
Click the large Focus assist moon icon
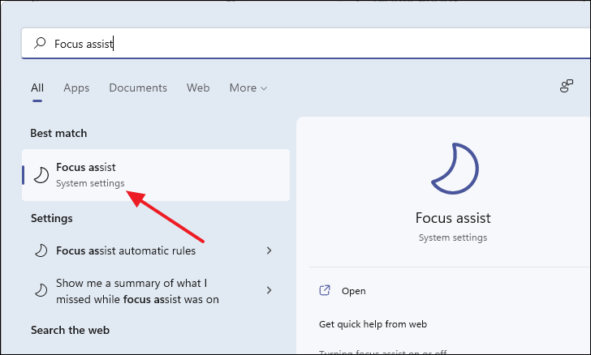(455, 169)
